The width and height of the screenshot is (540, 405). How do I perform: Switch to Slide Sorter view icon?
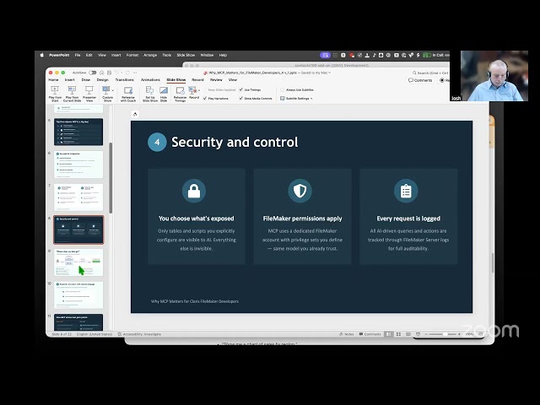point(398,334)
